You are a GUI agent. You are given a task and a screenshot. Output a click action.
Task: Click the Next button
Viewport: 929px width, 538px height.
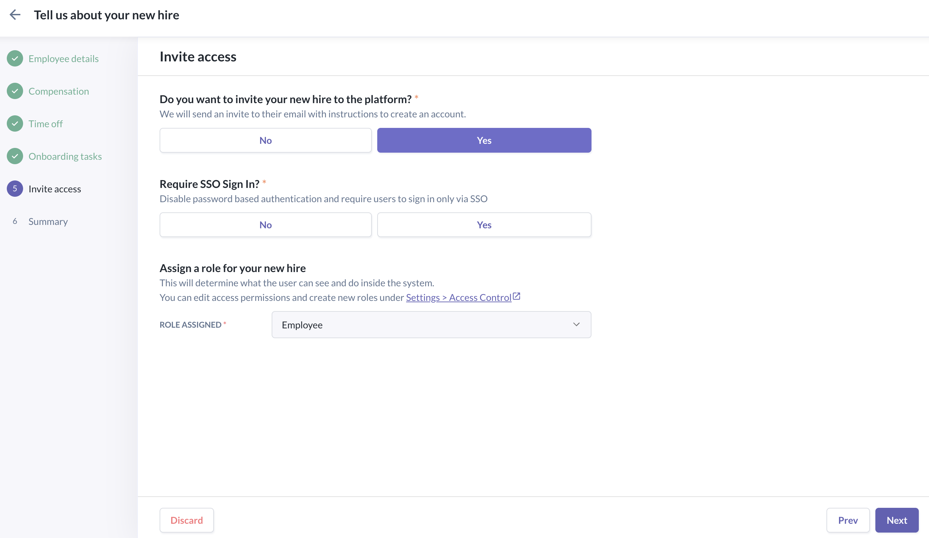coord(896,520)
